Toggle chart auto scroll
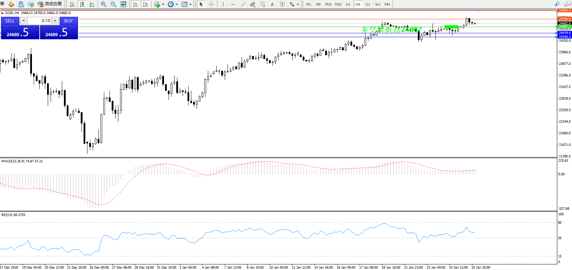 pos(136,4)
